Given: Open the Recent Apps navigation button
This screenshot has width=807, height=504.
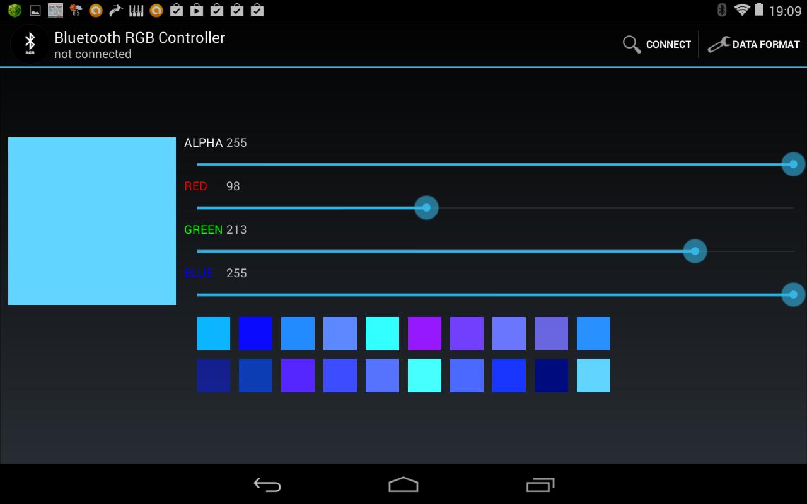Looking at the screenshot, I should click(538, 485).
